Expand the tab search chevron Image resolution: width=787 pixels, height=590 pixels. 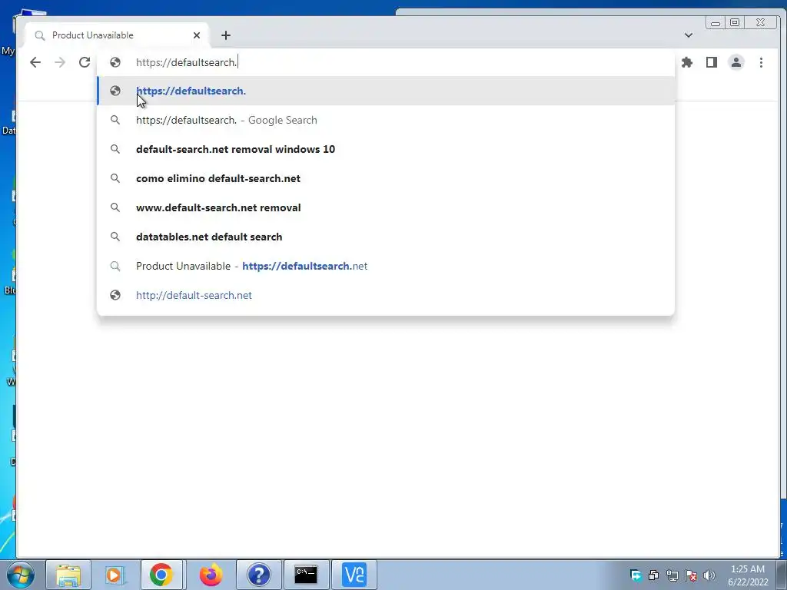click(x=689, y=35)
